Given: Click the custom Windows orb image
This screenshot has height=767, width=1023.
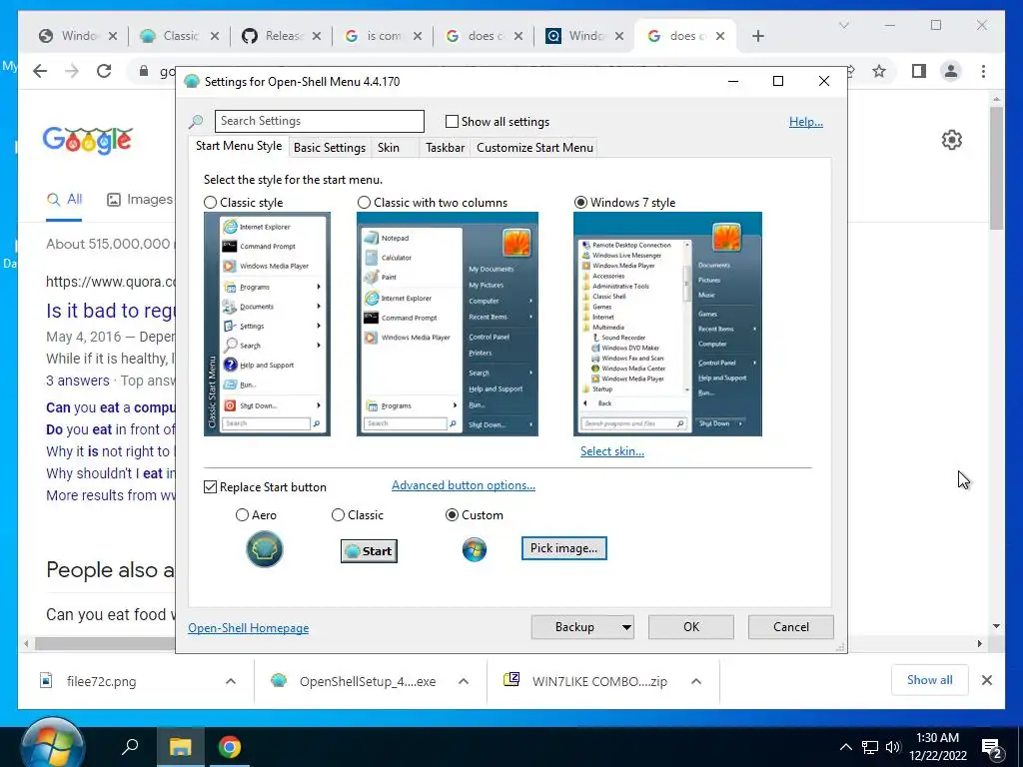Looking at the screenshot, I should (475, 550).
